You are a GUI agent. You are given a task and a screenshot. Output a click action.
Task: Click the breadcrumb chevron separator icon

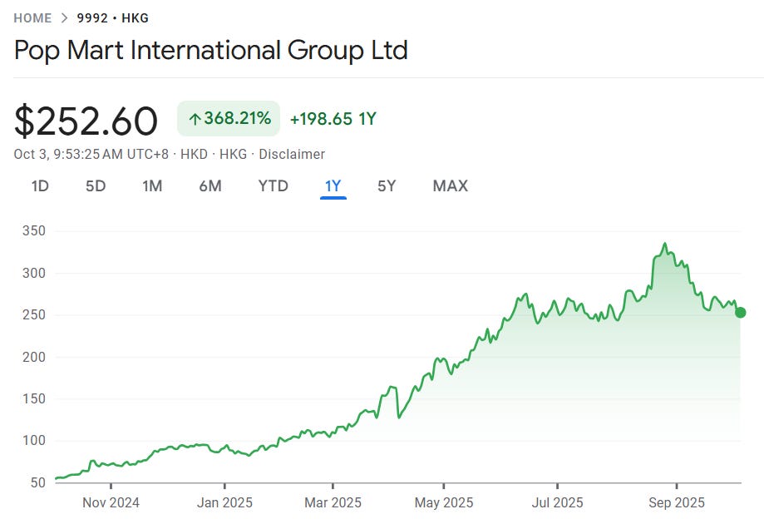point(64,18)
